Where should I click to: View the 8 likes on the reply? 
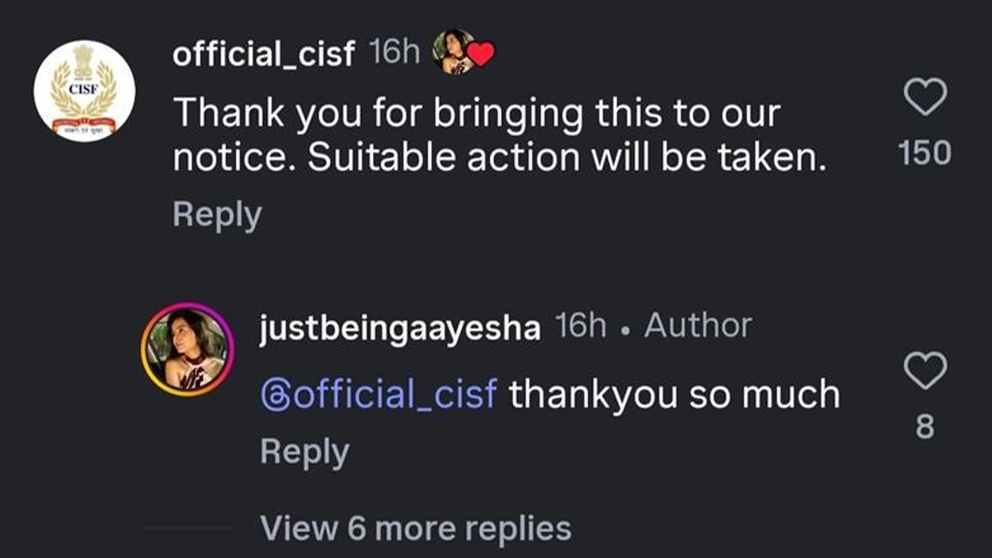tap(925, 428)
